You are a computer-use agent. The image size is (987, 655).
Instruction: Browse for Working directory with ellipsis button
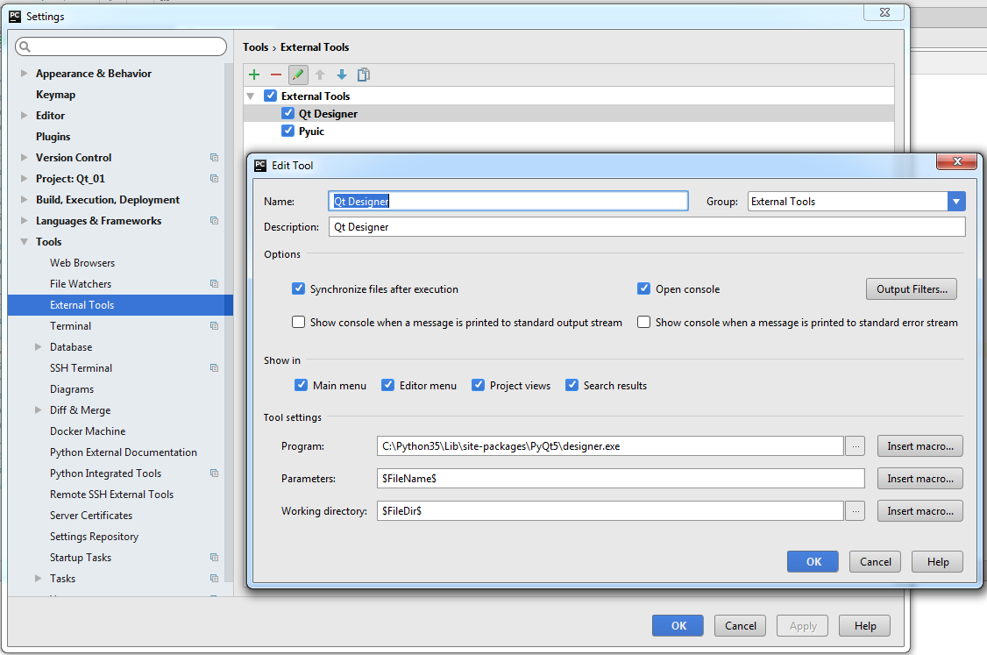tap(855, 511)
